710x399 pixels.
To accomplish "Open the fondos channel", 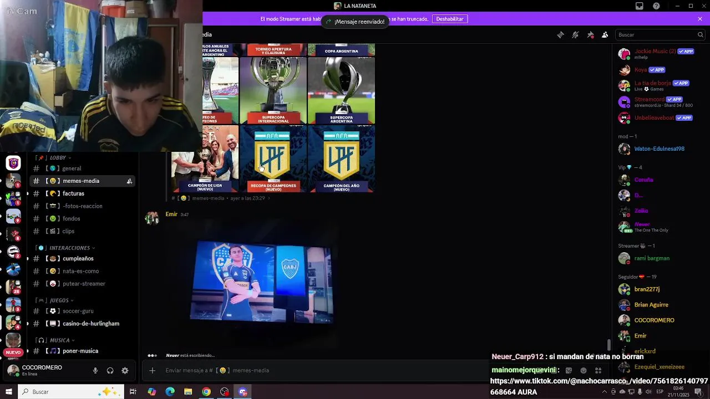I will (83, 219).
